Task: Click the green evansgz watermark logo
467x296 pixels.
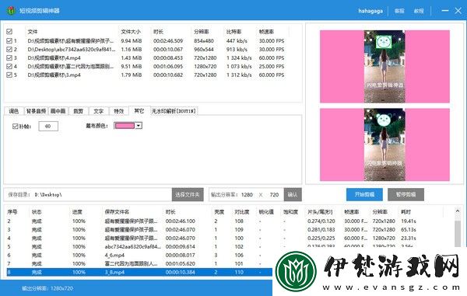Action: click(296, 271)
